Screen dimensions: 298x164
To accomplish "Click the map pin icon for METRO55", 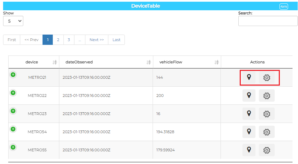I will (249, 150).
